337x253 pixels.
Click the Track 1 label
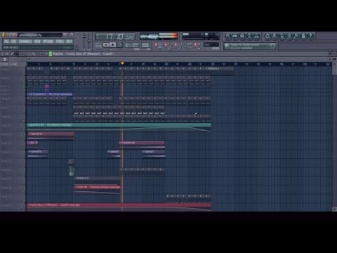click(x=6, y=70)
